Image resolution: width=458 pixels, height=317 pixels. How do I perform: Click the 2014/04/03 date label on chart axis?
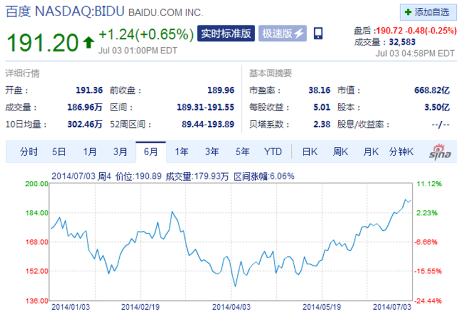point(231,307)
